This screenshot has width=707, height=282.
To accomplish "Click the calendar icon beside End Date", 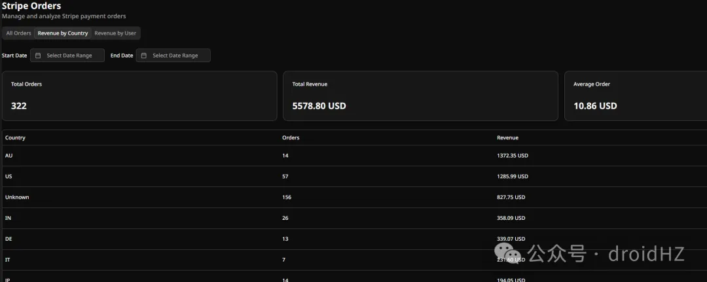I will tap(144, 56).
